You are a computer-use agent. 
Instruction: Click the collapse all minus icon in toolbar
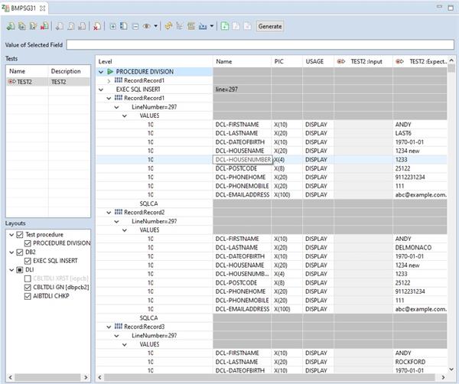[135, 26]
